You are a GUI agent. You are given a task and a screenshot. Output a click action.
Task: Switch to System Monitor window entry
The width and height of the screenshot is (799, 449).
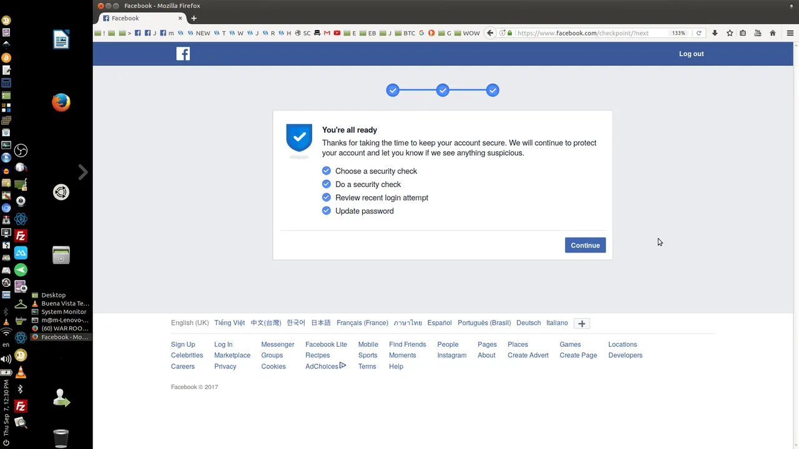point(61,312)
